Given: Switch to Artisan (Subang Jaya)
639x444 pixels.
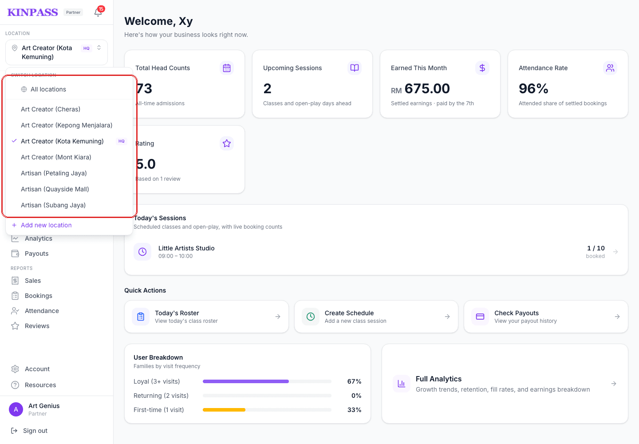Looking at the screenshot, I should click(69, 205).
